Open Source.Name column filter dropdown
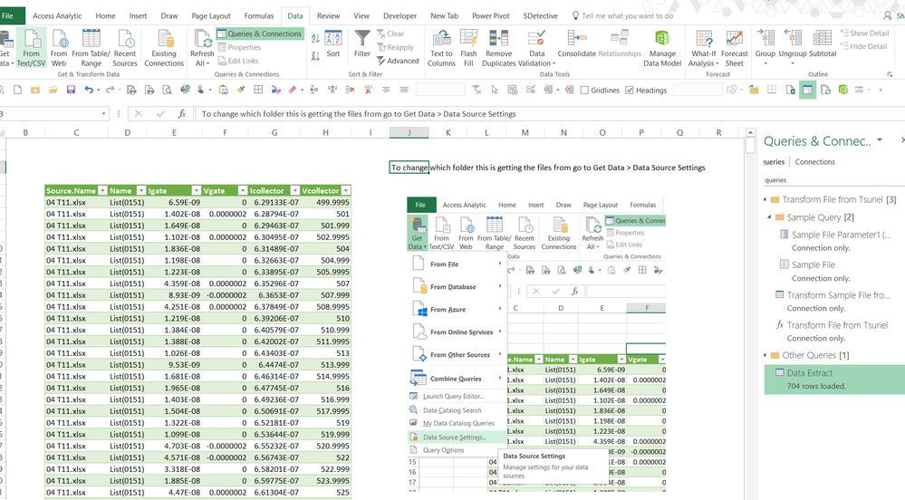Screen dimensions: 905x500 click(x=102, y=190)
